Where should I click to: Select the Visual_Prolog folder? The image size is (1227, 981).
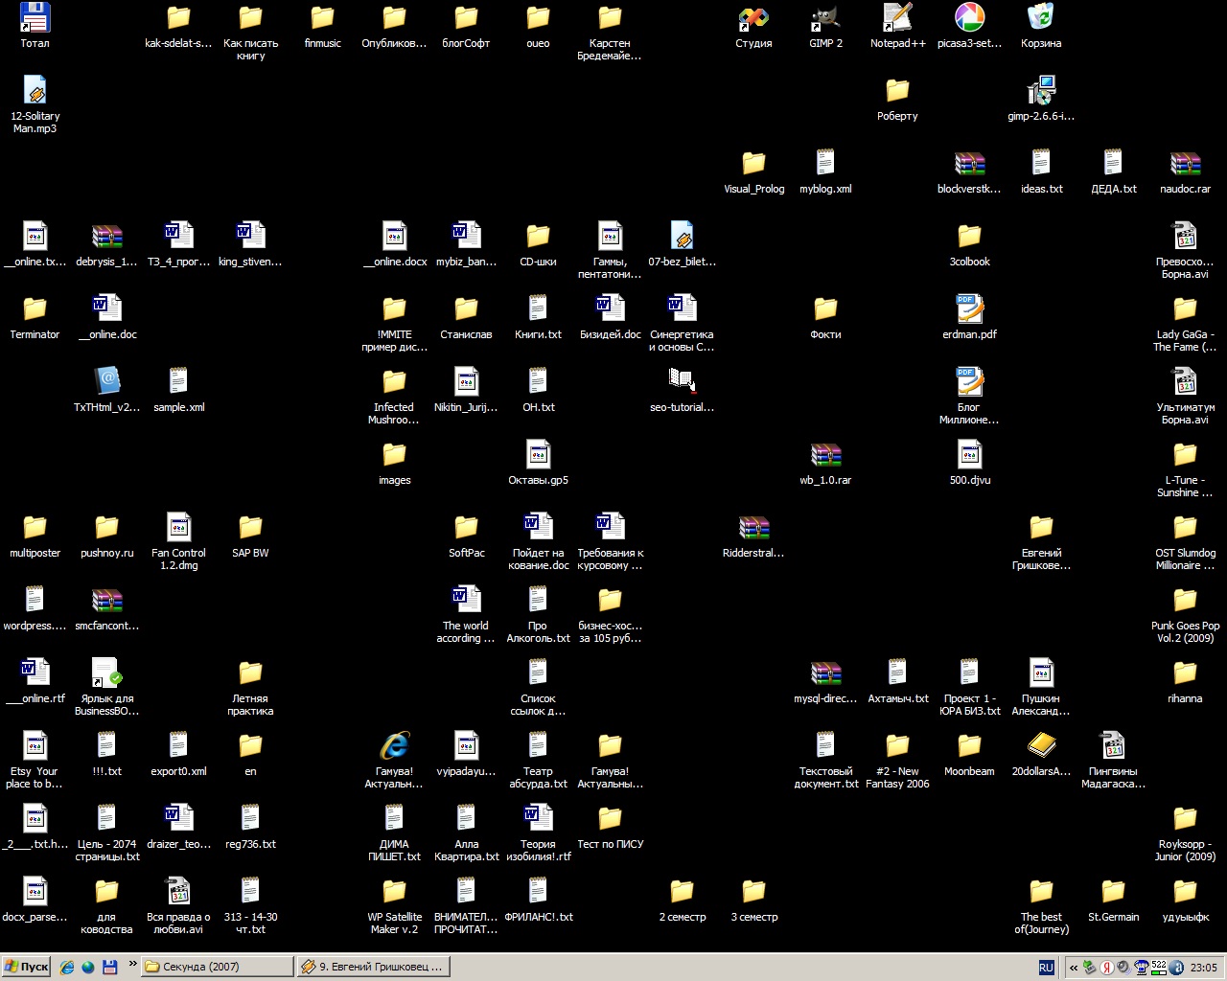pos(753,165)
